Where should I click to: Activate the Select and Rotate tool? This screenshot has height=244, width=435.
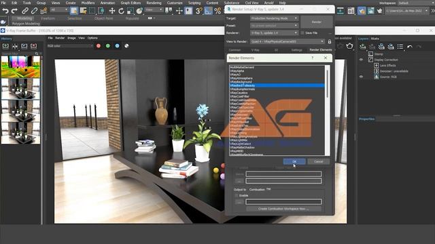[121, 11]
